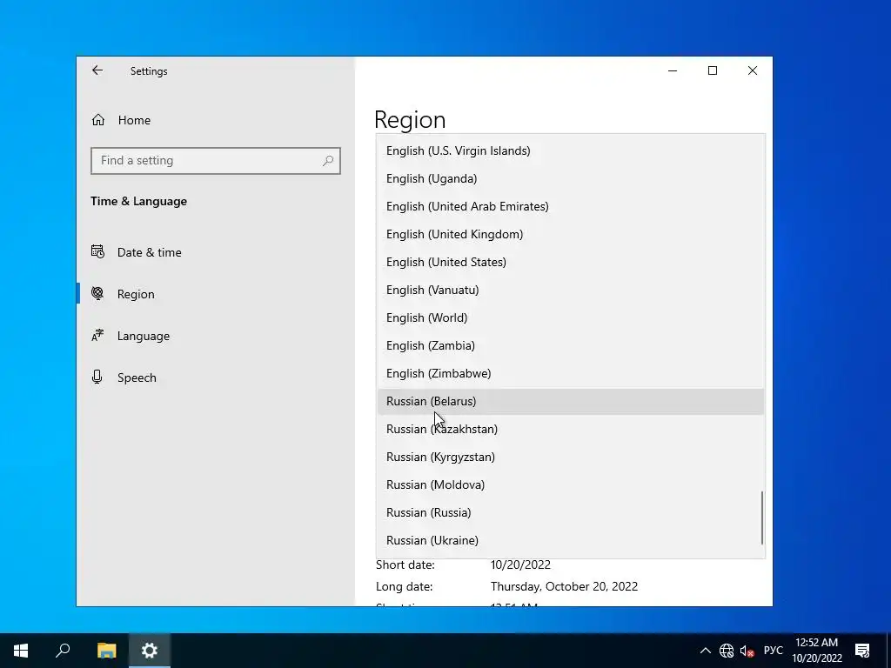Image resolution: width=891 pixels, height=668 pixels.
Task: Select Russian (Russia) regional format
Action: tap(571, 512)
